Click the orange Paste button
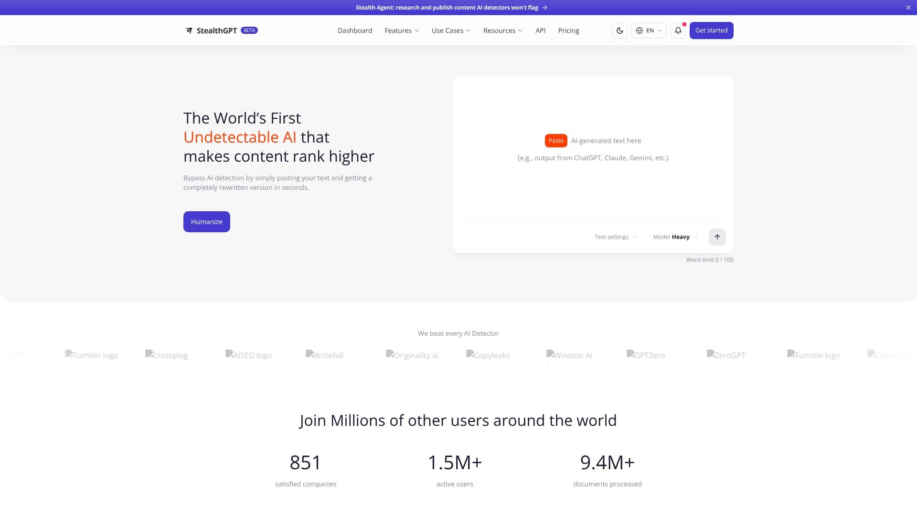917x515 pixels. click(556, 141)
